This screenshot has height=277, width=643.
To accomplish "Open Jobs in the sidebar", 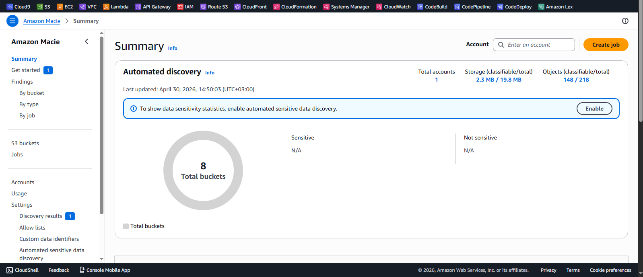I will tap(17, 154).
